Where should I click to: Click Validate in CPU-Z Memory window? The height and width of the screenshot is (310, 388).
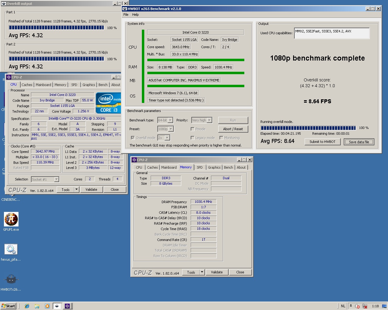(217, 272)
